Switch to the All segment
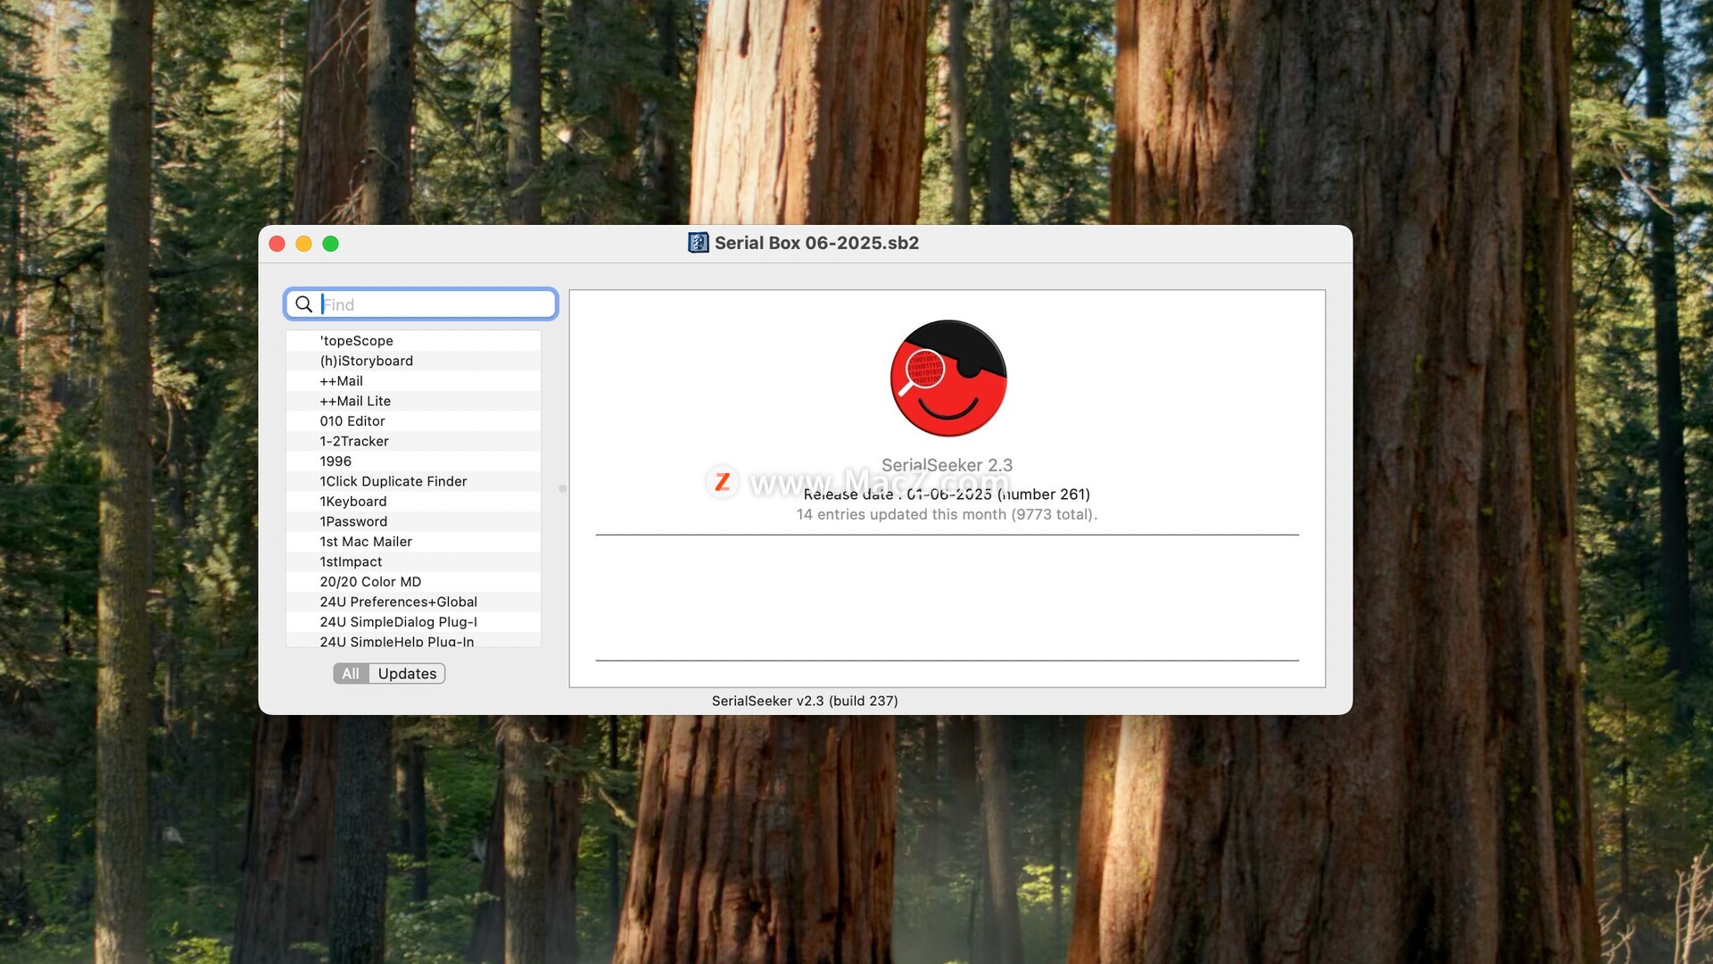 pos(351,674)
